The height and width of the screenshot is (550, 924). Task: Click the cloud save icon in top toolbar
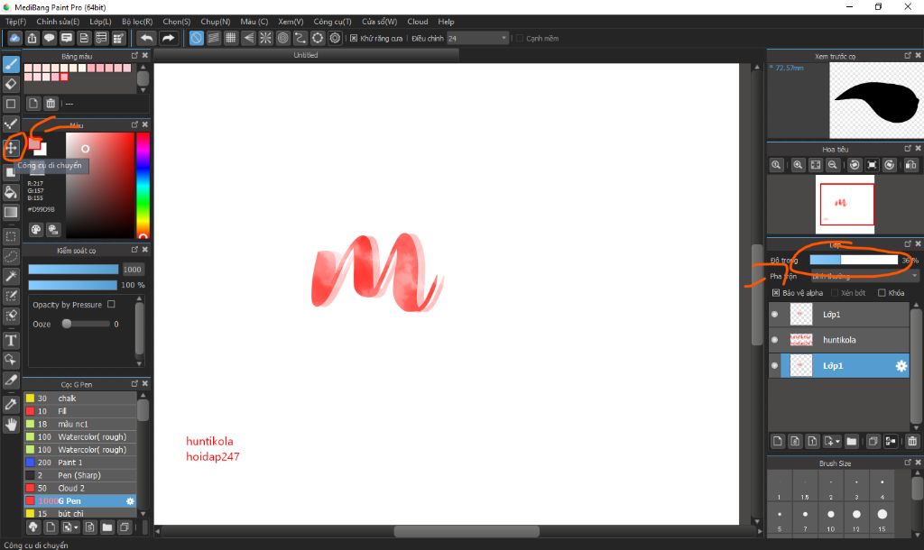(14, 38)
